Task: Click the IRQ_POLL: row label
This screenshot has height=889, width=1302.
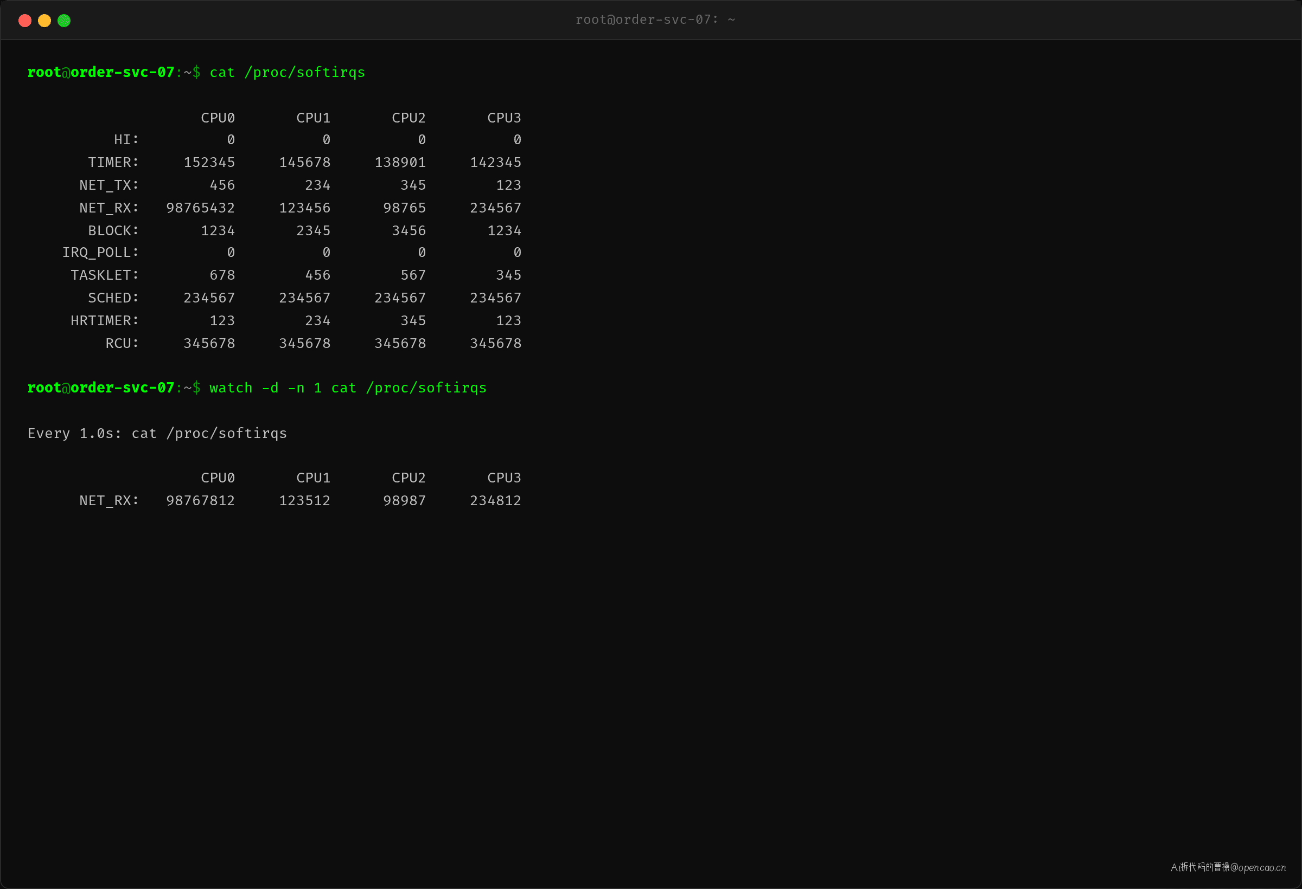Action: [x=100, y=253]
